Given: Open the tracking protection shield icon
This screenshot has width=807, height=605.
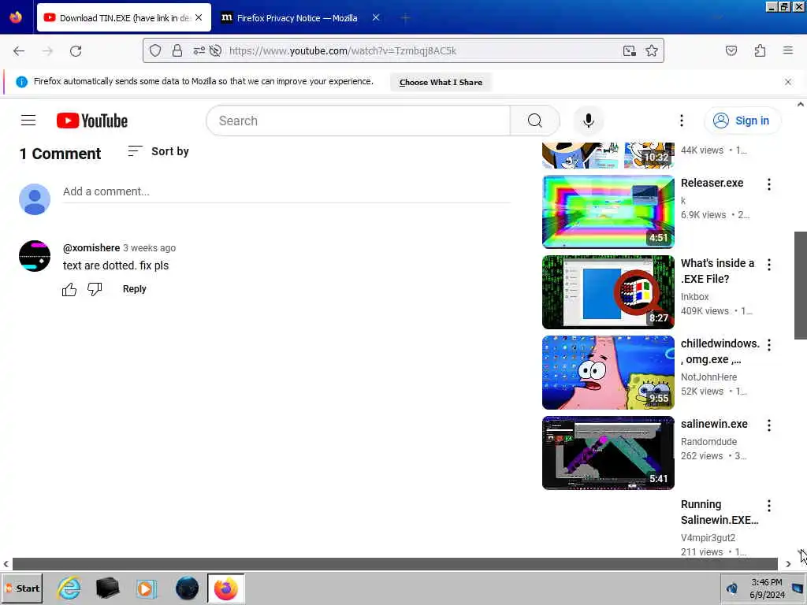Looking at the screenshot, I should pos(155,50).
